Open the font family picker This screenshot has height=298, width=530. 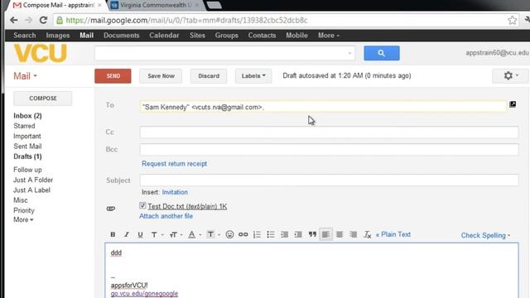click(x=157, y=234)
